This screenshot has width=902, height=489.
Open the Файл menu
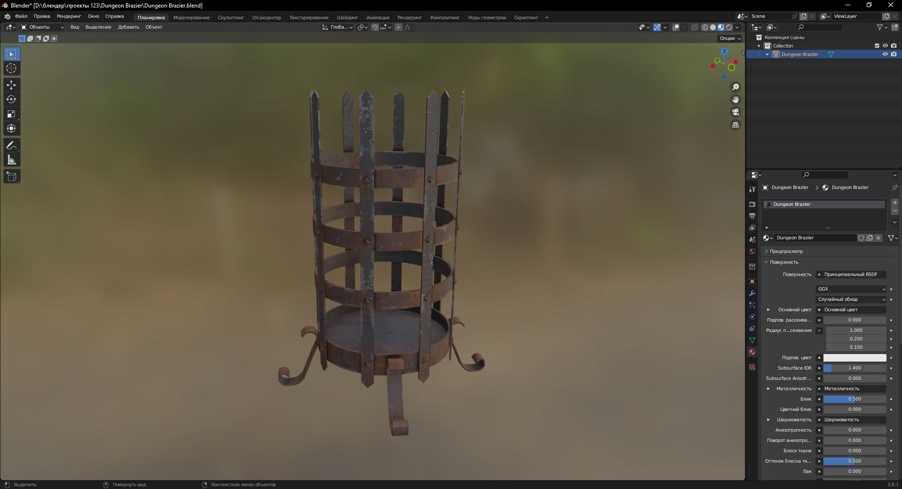click(x=21, y=16)
